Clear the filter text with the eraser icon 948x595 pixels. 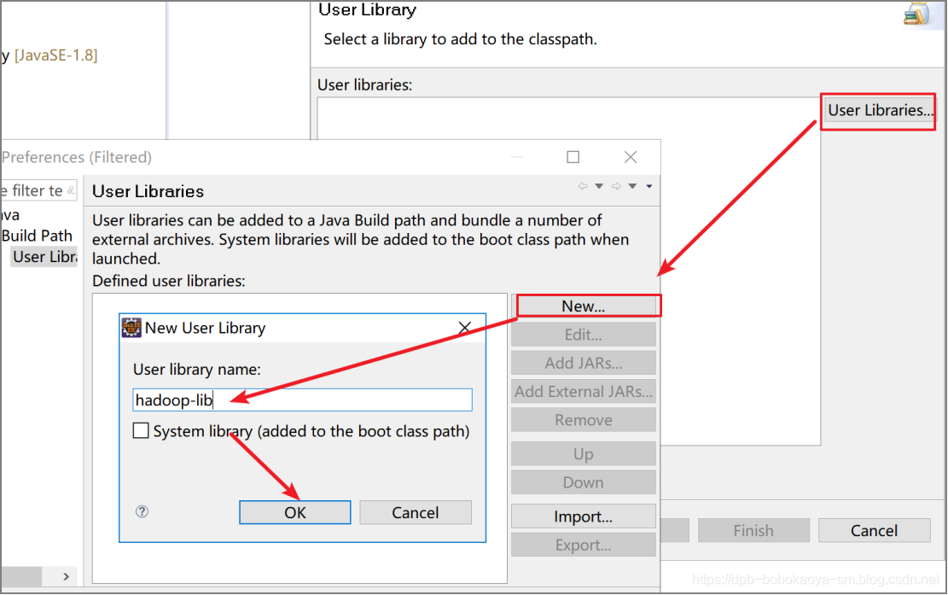pos(71,190)
